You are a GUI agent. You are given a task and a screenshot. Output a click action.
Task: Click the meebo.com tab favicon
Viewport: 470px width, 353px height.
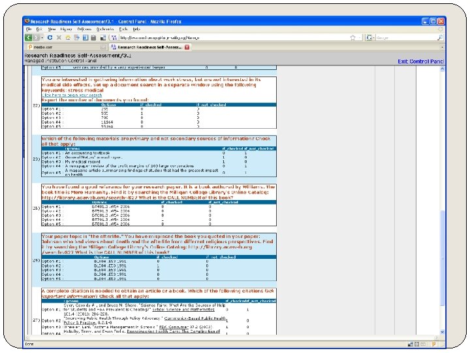[30, 47]
